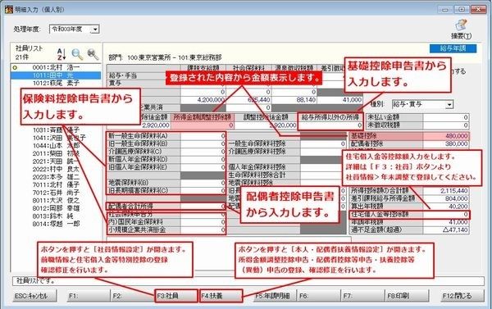Click the F4:扶養 button
The height and width of the screenshot is (309, 492).
point(221,296)
